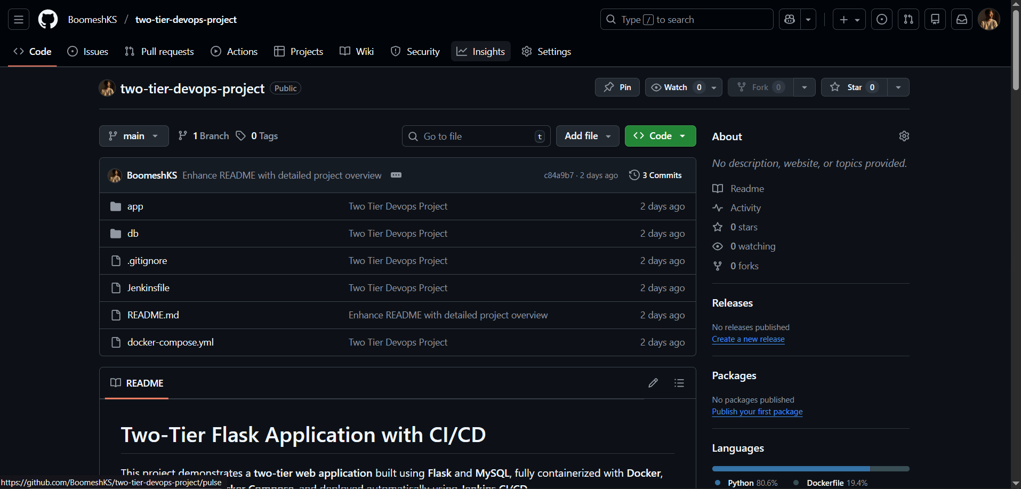Open your notifications inbox
Screen dimensions: 1021x489
point(961,19)
